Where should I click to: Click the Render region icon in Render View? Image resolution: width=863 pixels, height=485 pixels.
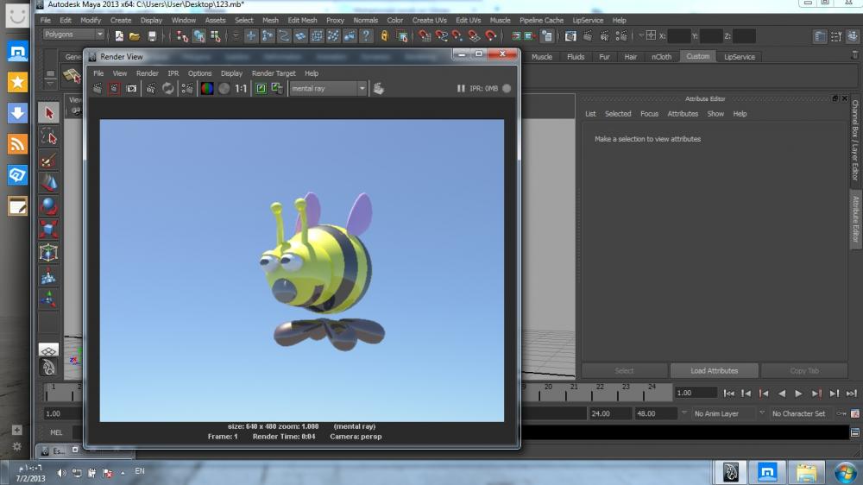[x=114, y=88]
